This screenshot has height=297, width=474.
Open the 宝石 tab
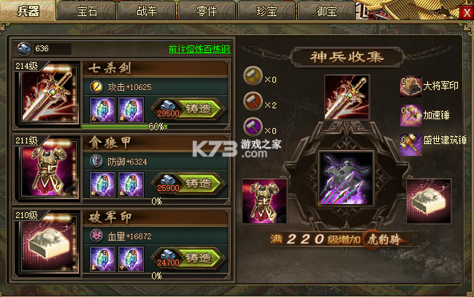point(87,11)
